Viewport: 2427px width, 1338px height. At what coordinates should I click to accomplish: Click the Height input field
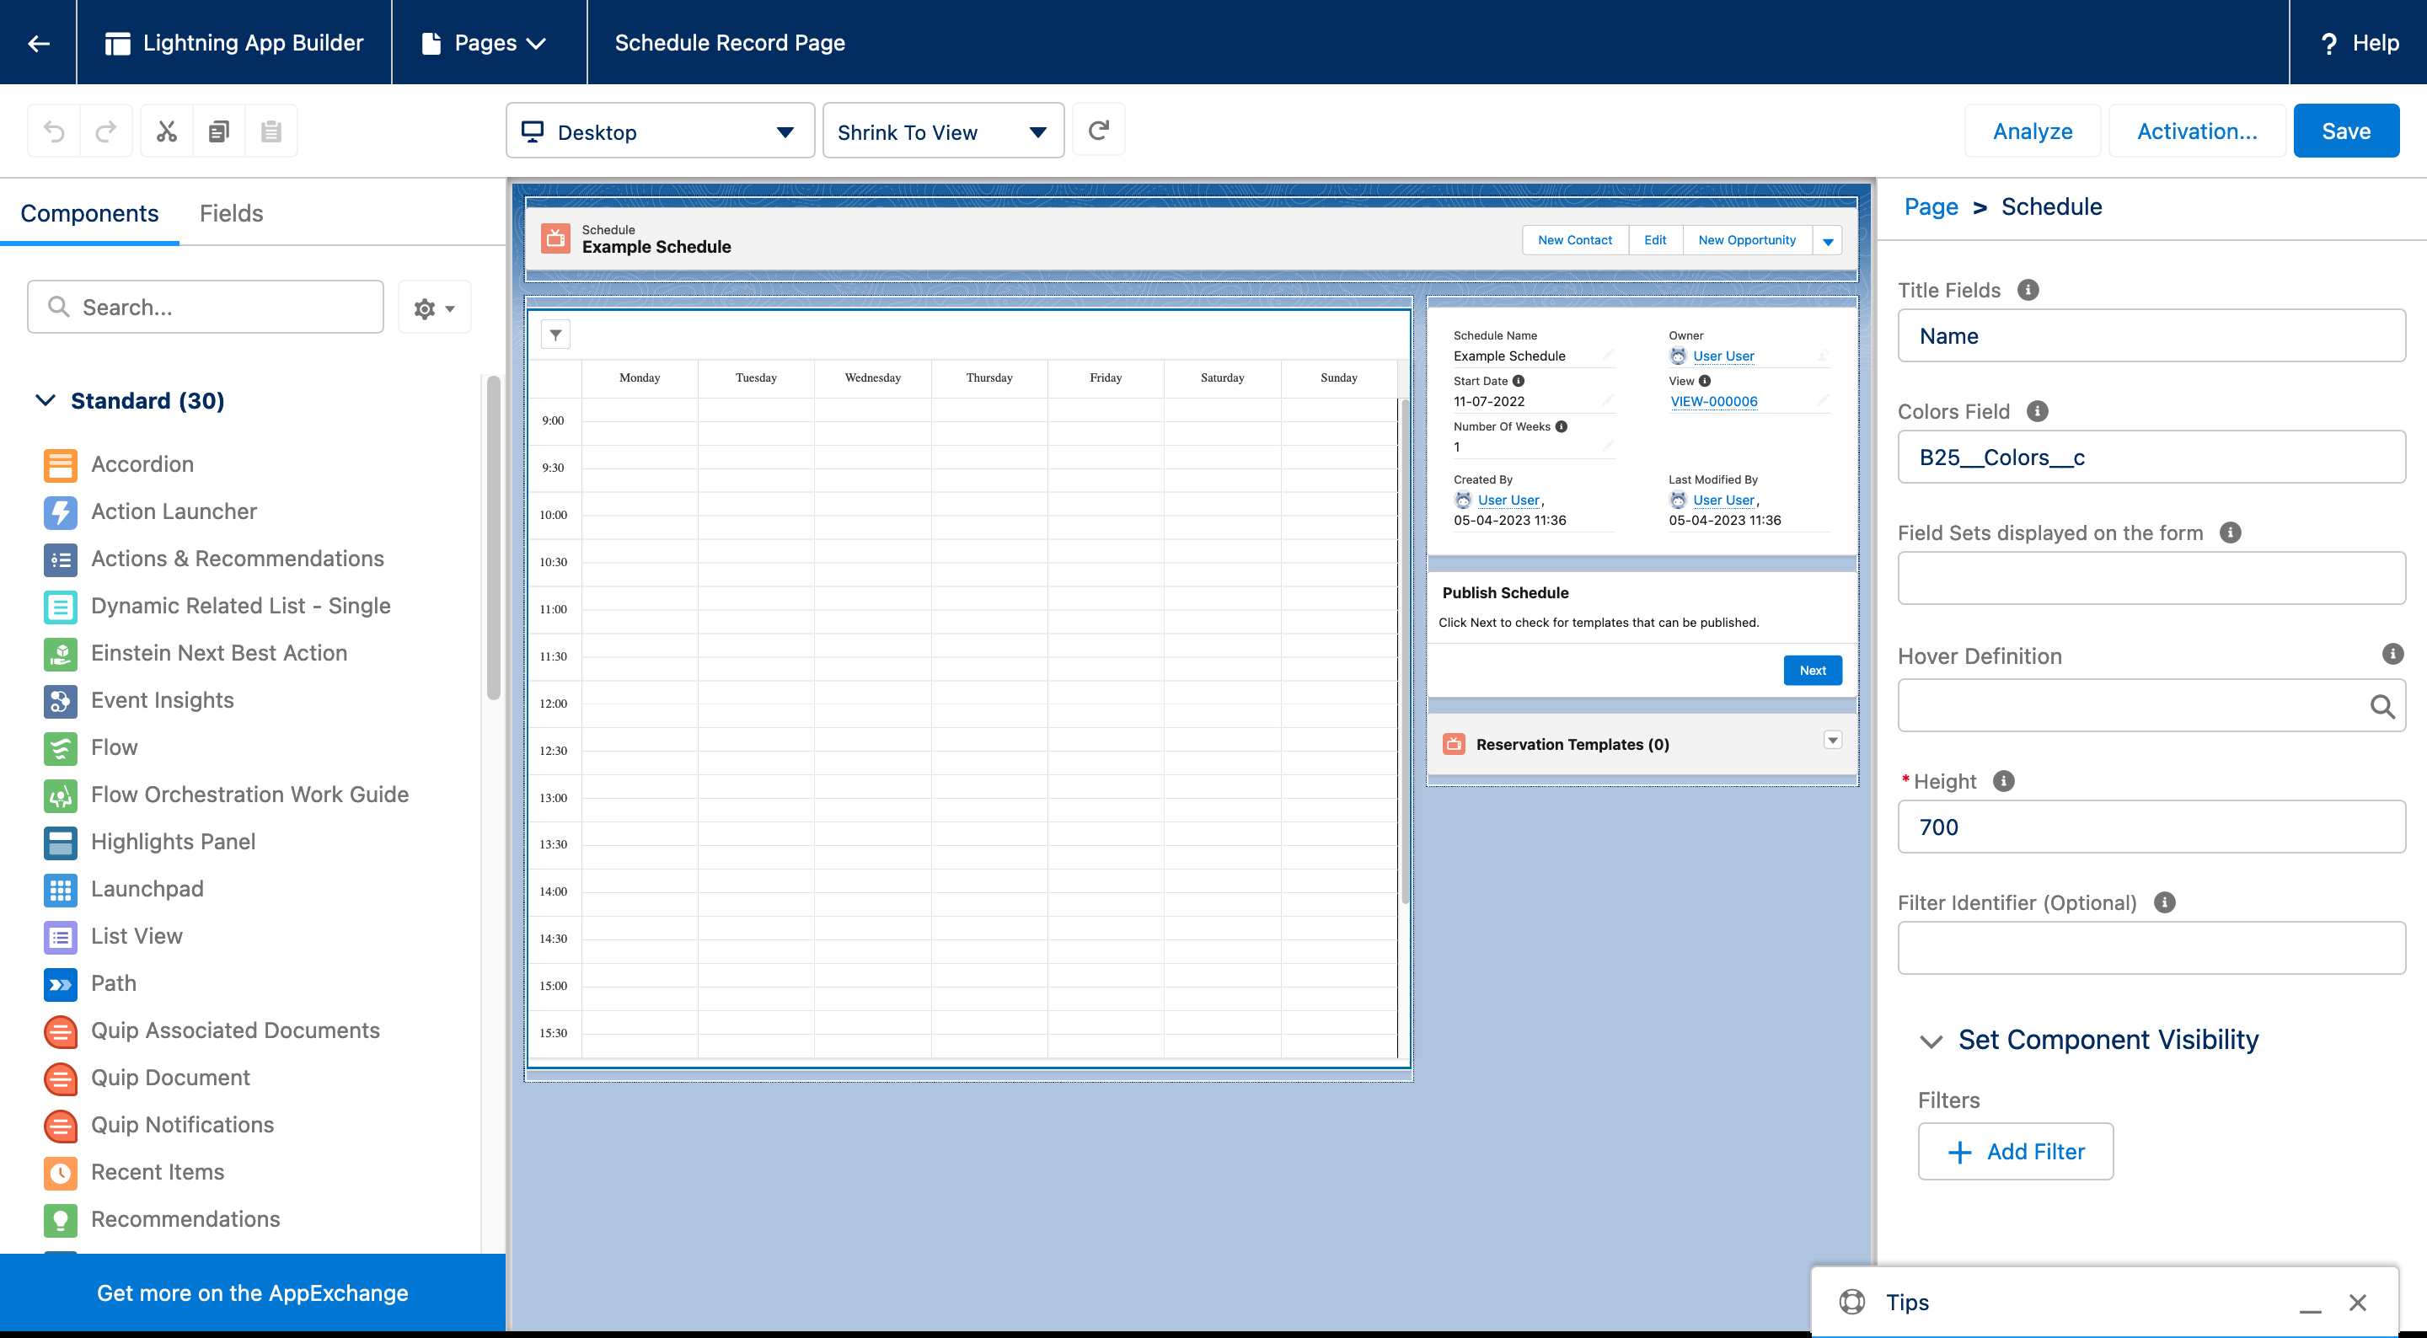[x=2151, y=827]
